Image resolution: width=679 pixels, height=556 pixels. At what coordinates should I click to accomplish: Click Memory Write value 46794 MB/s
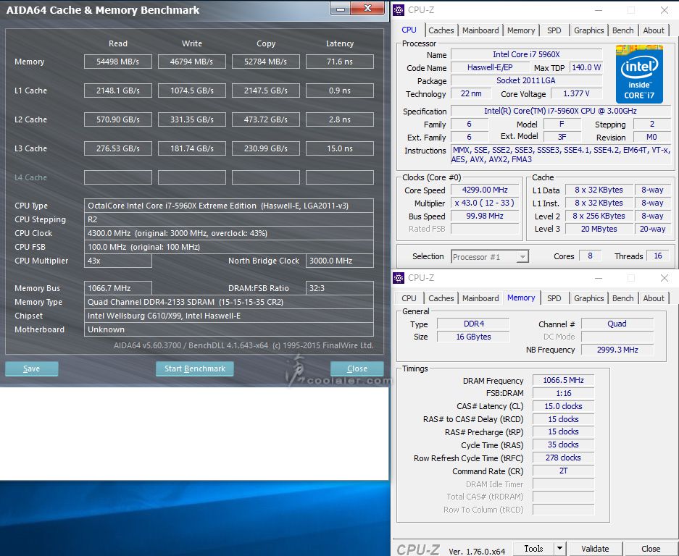pos(192,62)
